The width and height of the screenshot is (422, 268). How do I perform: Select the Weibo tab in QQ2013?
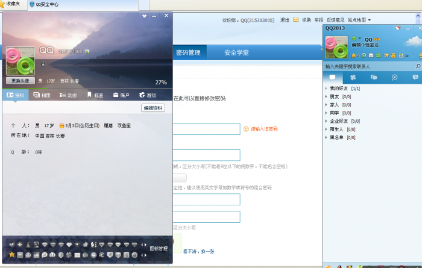pyautogui.click(x=394, y=78)
